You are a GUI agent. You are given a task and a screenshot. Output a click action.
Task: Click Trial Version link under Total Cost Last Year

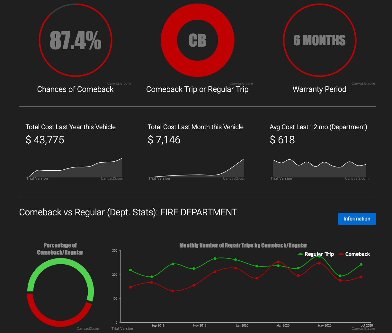37,178
